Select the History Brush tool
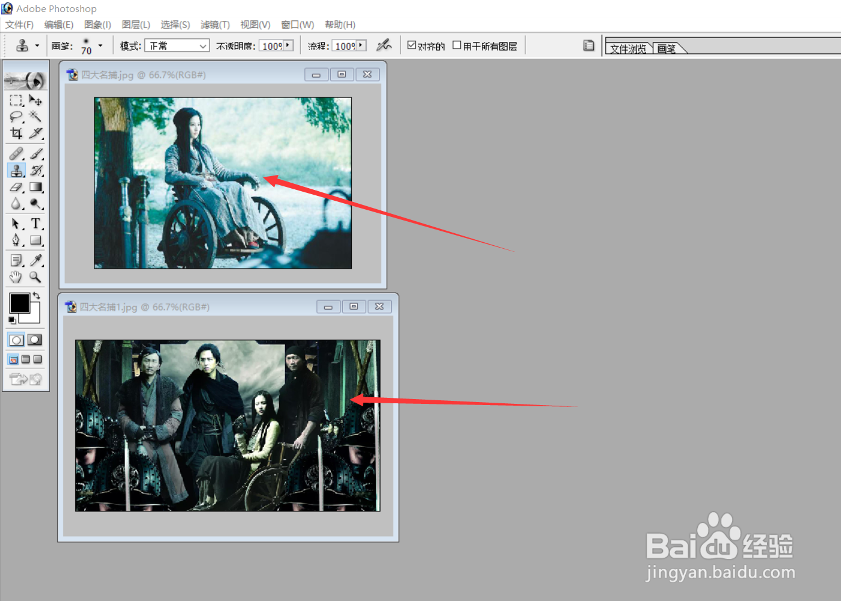This screenshot has height=601, width=841. [35, 171]
